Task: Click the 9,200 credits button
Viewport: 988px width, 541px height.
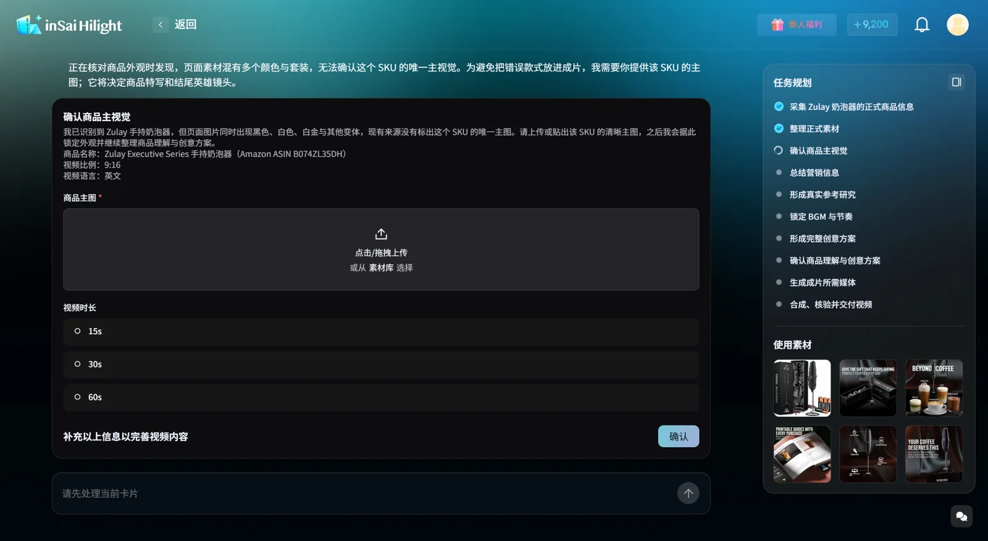Action: click(872, 25)
